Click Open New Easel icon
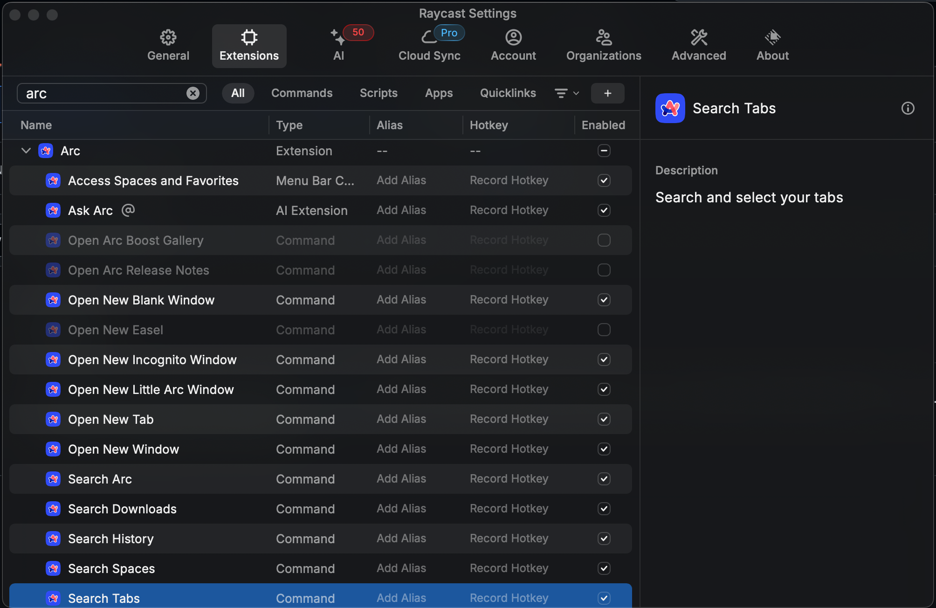This screenshot has width=936, height=608. pos(53,330)
